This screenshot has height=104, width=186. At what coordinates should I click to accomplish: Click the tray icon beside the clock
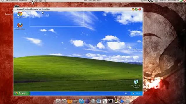point(133,93)
